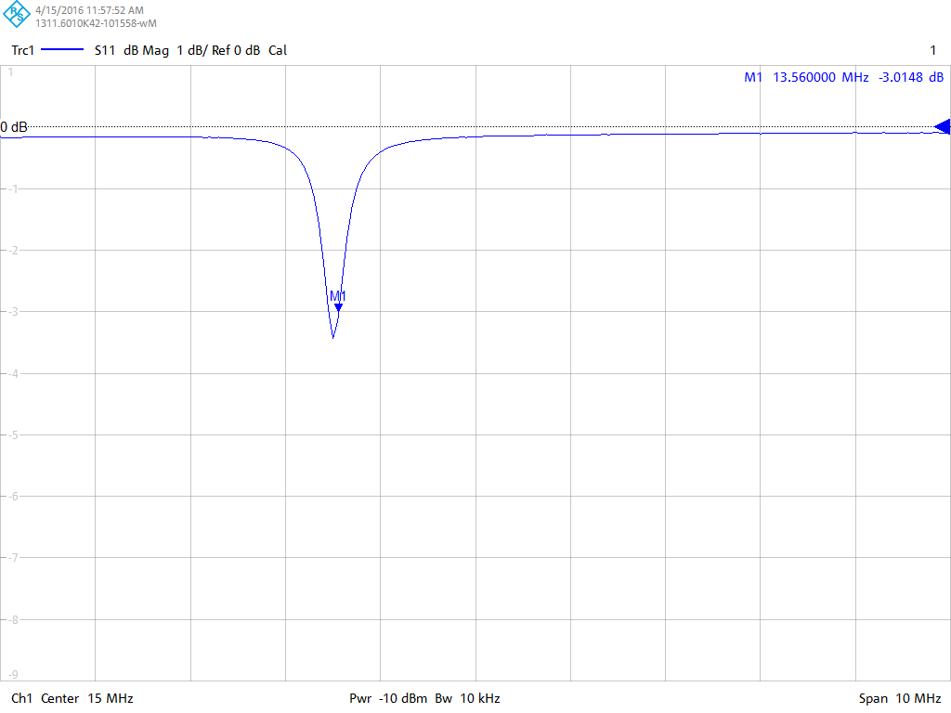
Task: Click the M1 marker frequency 13.560000 MHz
Action: point(821,78)
